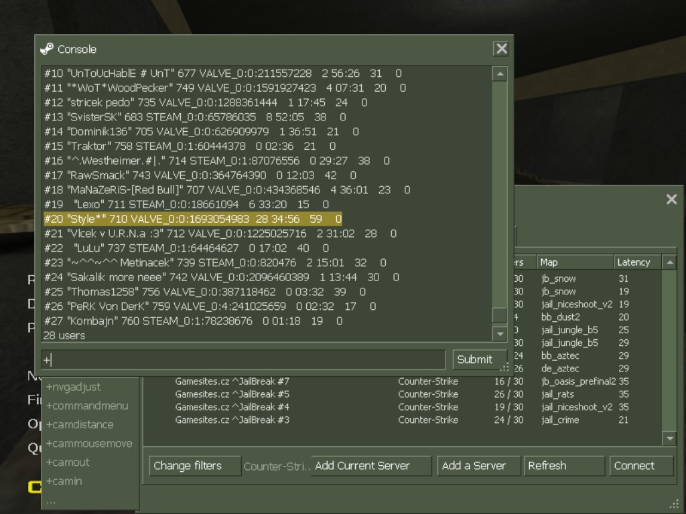Click console line #27 "Kombajn"
The width and height of the screenshot is (686, 514).
(193, 321)
